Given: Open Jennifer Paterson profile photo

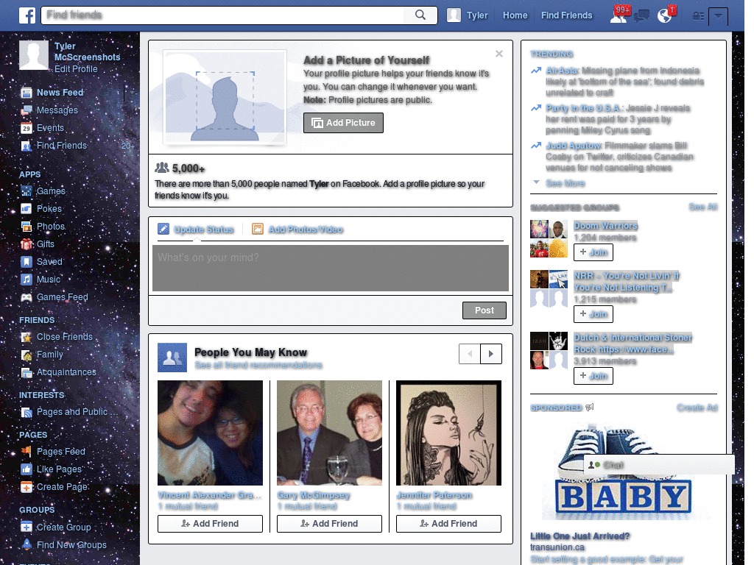Looking at the screenshot, I should [448, 433].
